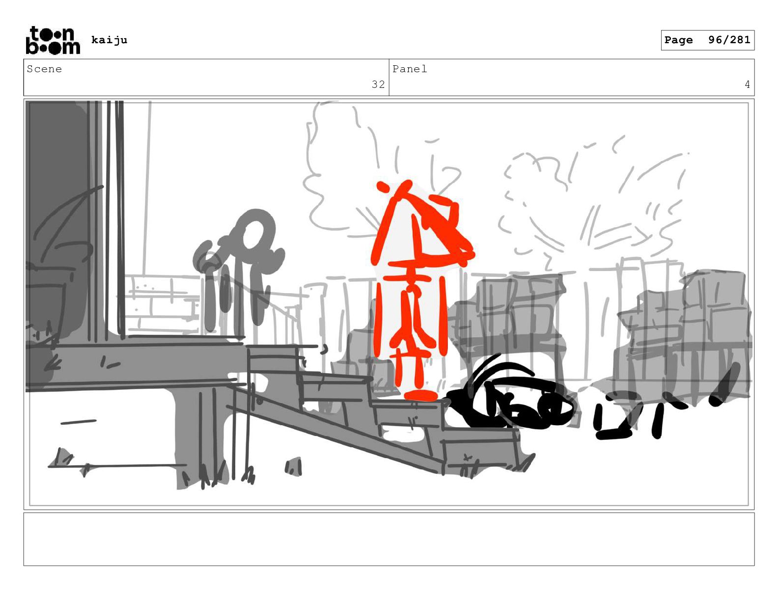Click the storyboard panel drawing
The width and height of the screenshot is (778, 601).
(x=389, y=304)
